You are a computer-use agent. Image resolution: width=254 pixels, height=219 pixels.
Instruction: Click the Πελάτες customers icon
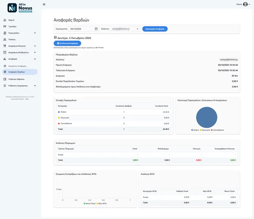[x=5, y=39]
